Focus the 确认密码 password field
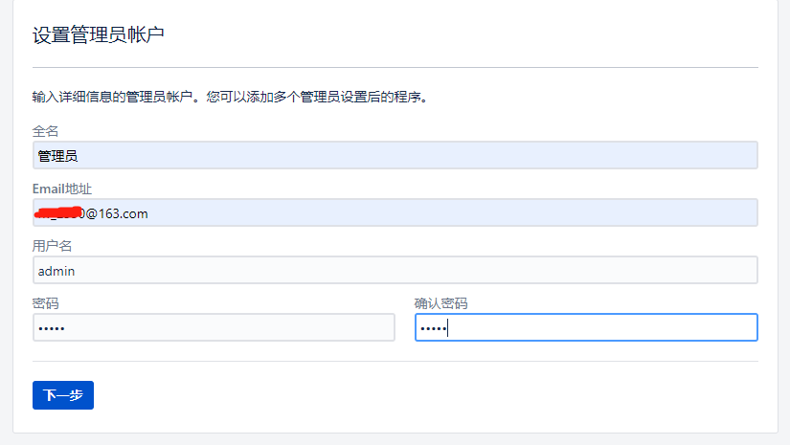Viewport: 790px width, 445px height. 586,327
